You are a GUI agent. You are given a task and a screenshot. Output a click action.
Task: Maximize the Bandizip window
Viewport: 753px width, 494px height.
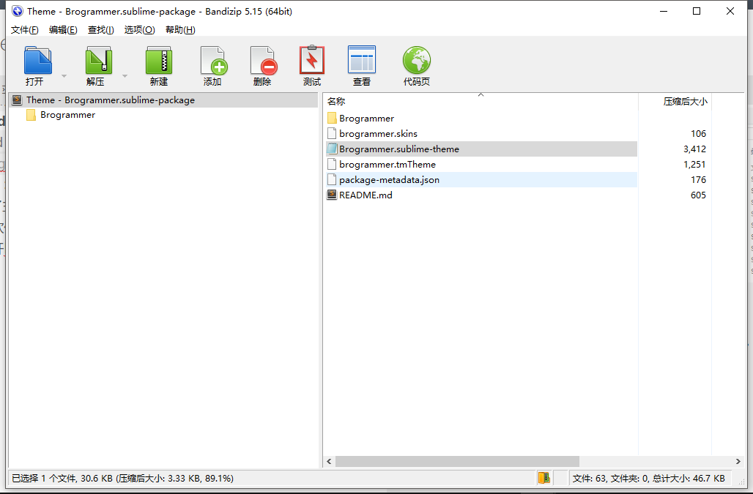pyautogui.click(x=697, y=11)
